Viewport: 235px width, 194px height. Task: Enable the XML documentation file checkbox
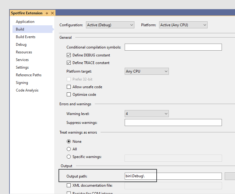pyautogui.click(x=69, y=185)
